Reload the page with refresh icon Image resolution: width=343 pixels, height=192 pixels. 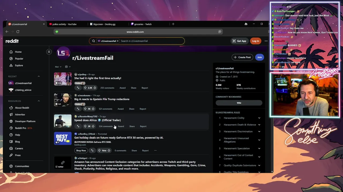18,31
